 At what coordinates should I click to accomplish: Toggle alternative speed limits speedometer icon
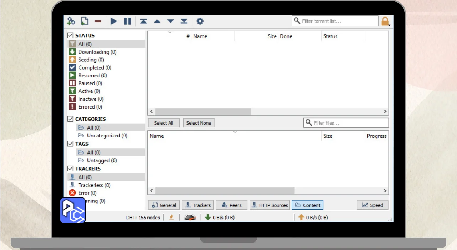click(x=190, y=217)
